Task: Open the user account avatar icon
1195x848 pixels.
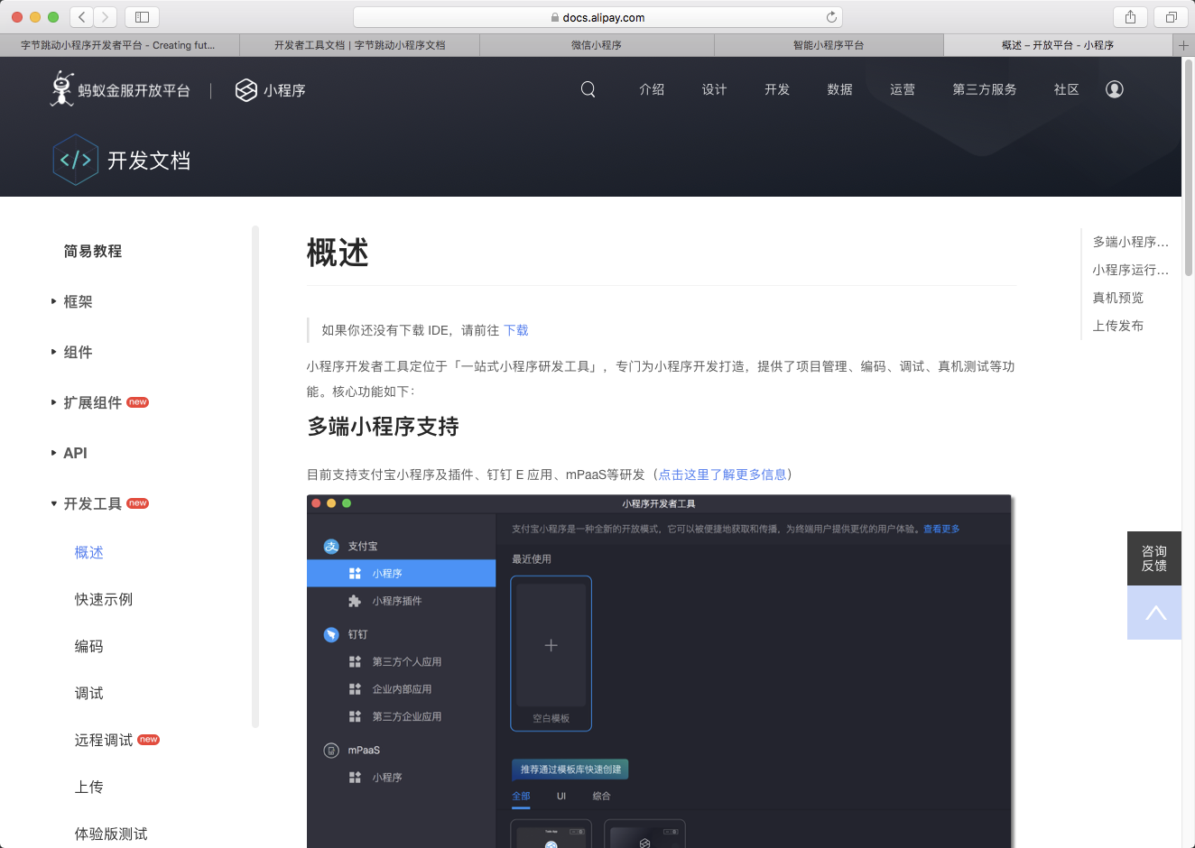Action: (1115, 89)
